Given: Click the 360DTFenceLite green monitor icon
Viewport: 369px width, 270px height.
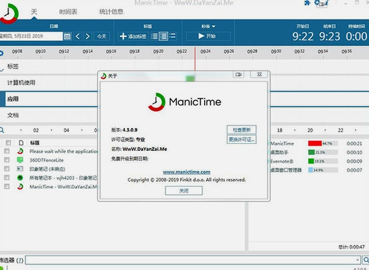Looking at the screenshot, I should (20, 160).
